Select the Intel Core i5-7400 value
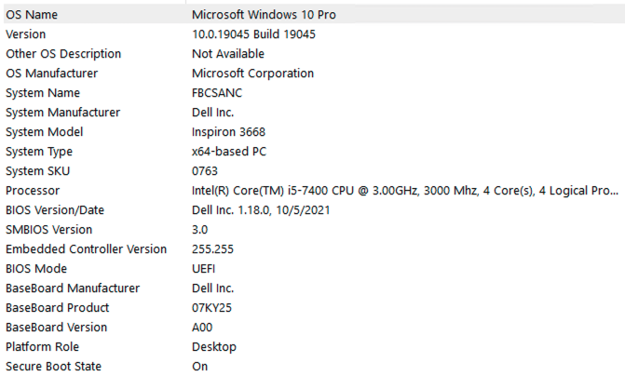This screenshot has height=376, width=625. point(405,191)
